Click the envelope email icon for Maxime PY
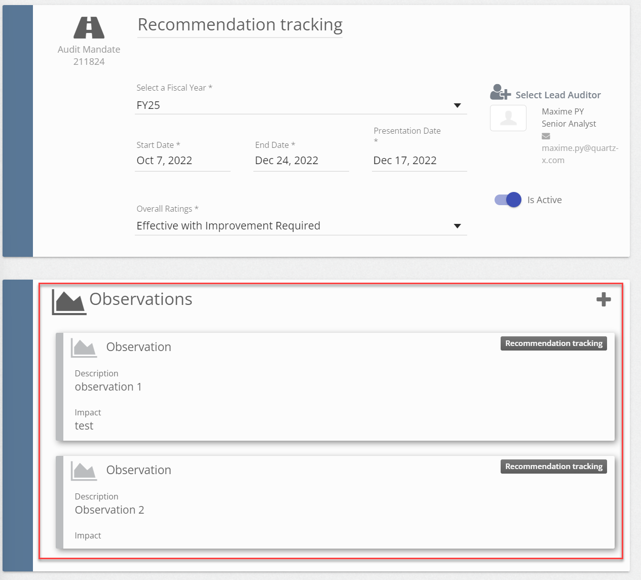Viewport: 641px width, 580px height. [x=546, y=136]
